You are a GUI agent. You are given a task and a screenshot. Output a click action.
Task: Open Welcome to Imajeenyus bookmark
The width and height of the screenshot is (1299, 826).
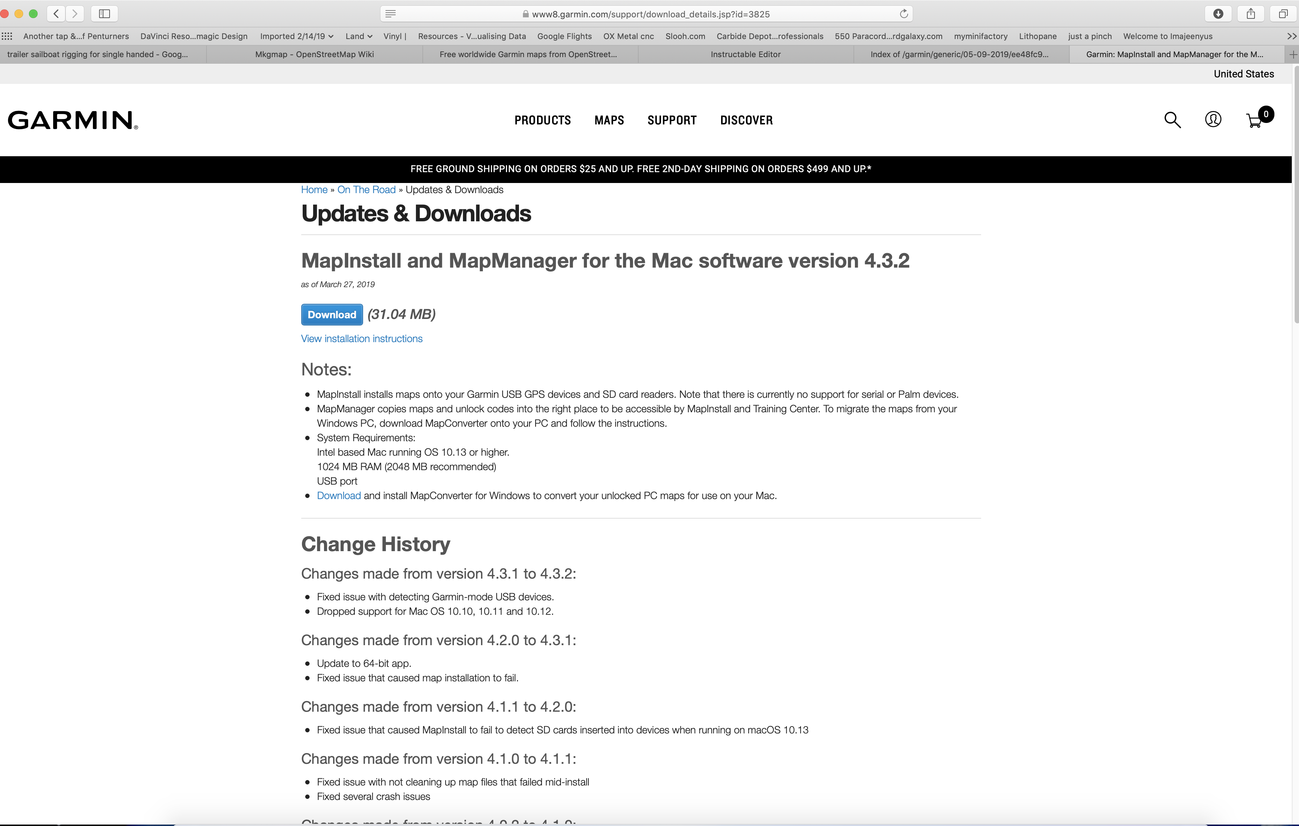pyautogui.click(x=1167, y=36)
